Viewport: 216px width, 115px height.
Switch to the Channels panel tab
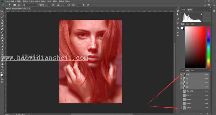[188, 70]
